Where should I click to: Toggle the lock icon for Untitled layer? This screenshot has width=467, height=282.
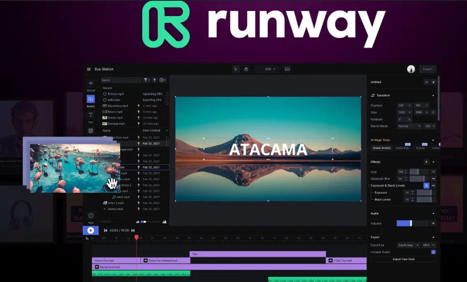[433, 82]
